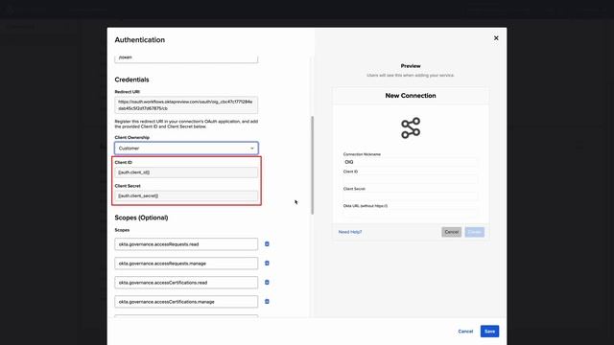Viewport: 614px width, 345px height.
Task: Click the dialog's vertical scrollbar
Action: click(x=312, y=165)
